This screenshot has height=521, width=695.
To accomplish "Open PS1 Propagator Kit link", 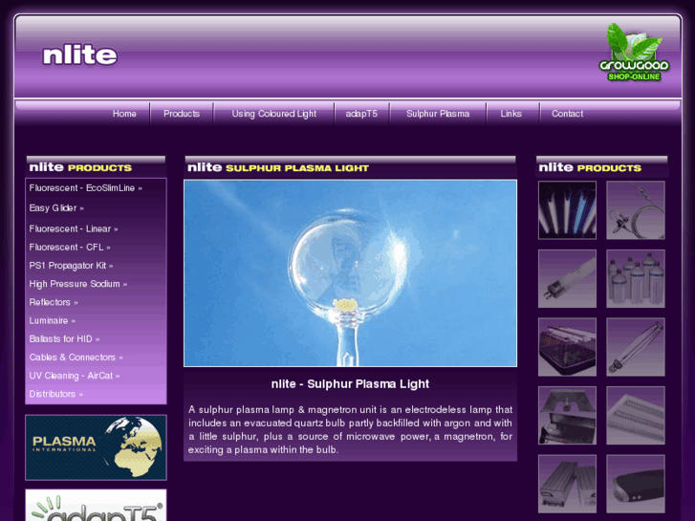I will point(71,266).
